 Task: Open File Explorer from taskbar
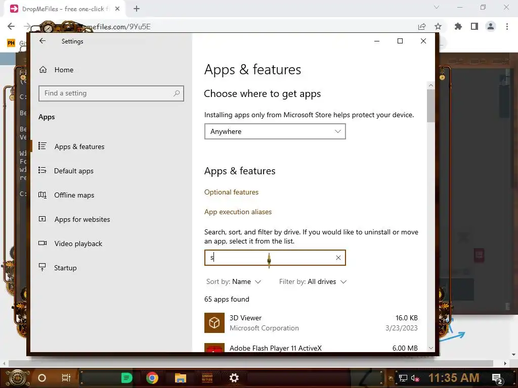click(x=181, y=378)
